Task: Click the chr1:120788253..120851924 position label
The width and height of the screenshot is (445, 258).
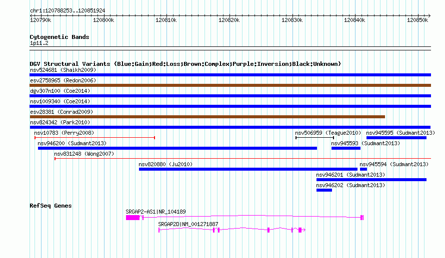Action: pos(67,10)
